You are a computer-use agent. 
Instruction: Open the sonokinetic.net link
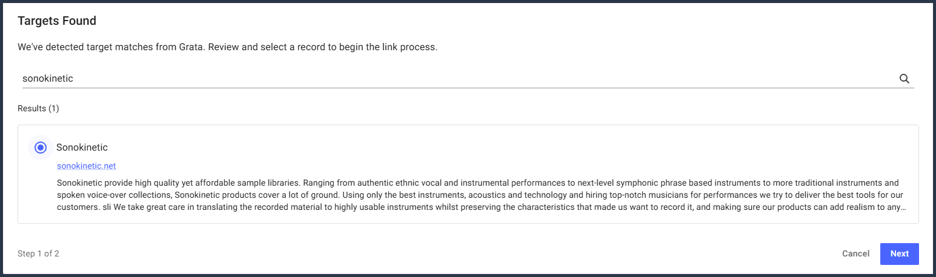point(86,166)
